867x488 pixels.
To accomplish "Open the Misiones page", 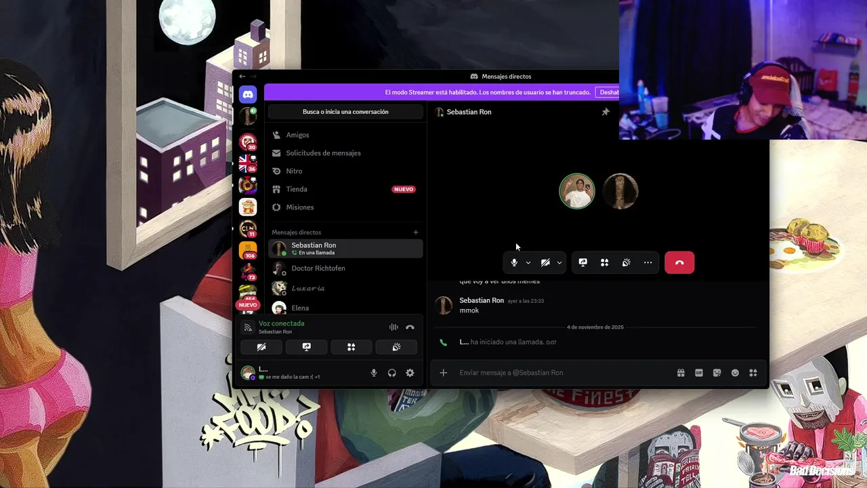I will point(345,207).
